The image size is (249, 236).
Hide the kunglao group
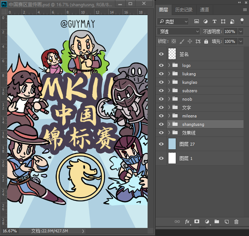(161, 82)
